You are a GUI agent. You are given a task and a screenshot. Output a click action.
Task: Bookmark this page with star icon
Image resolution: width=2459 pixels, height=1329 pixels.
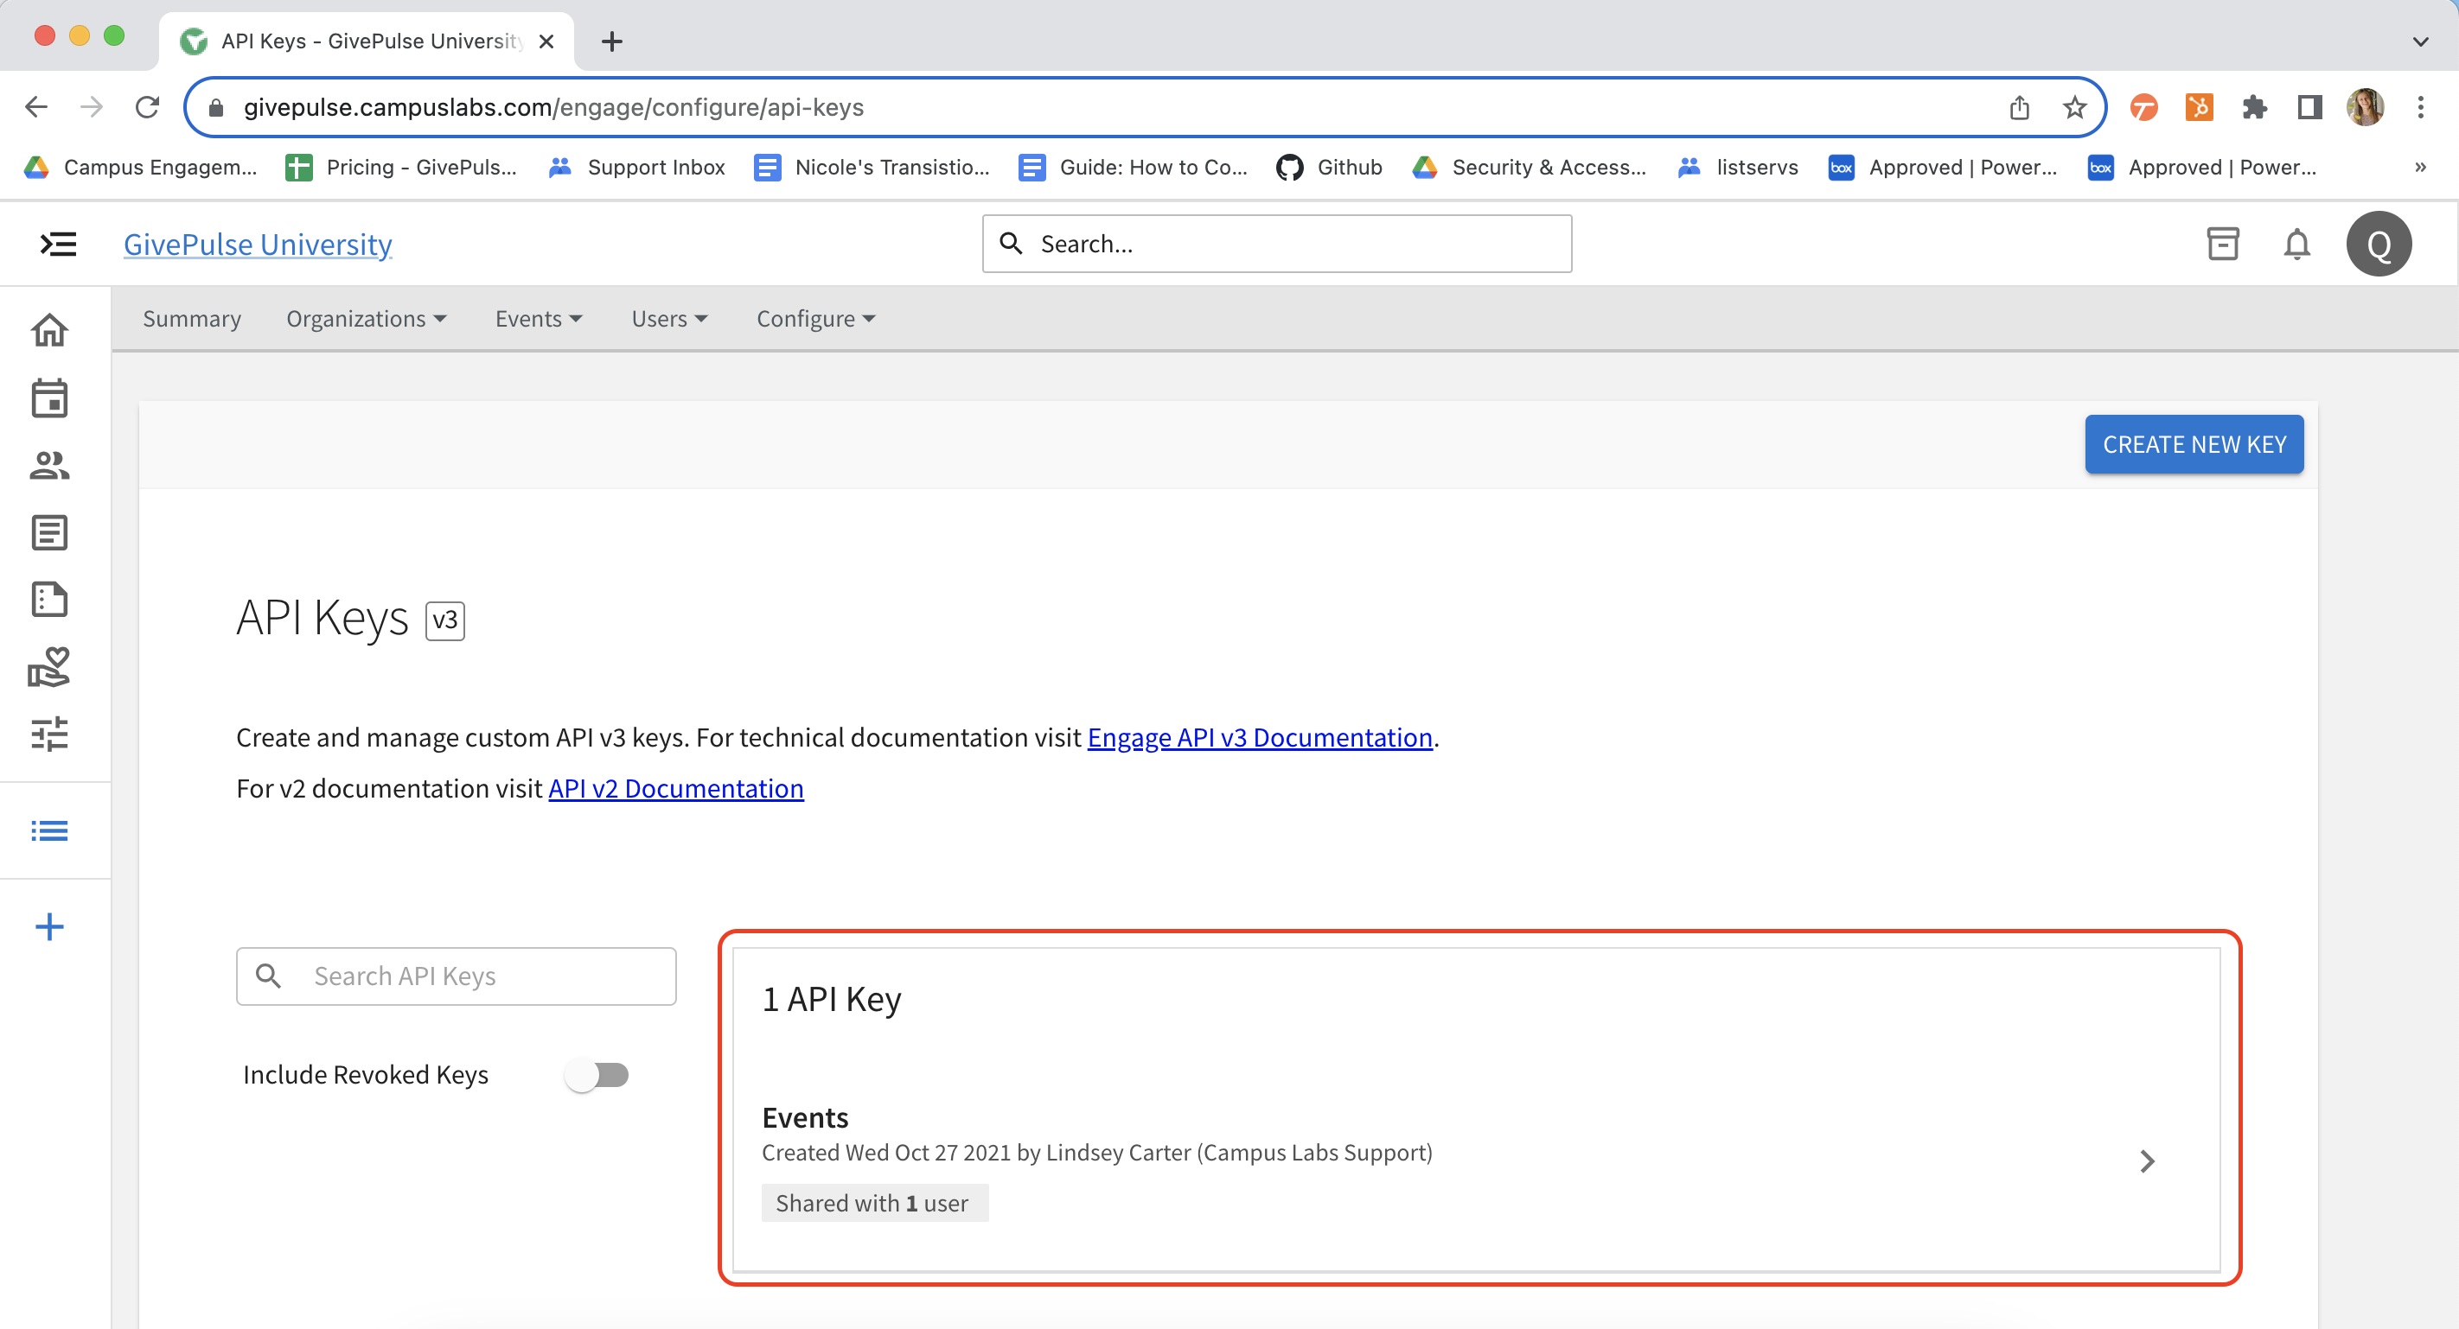tap(2074, 108)
